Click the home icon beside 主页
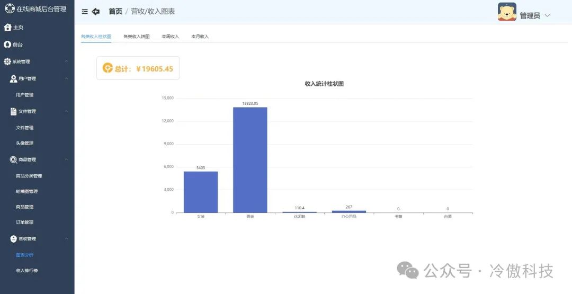The height and width of the screenshot is (294, 572). click(7, 28)
